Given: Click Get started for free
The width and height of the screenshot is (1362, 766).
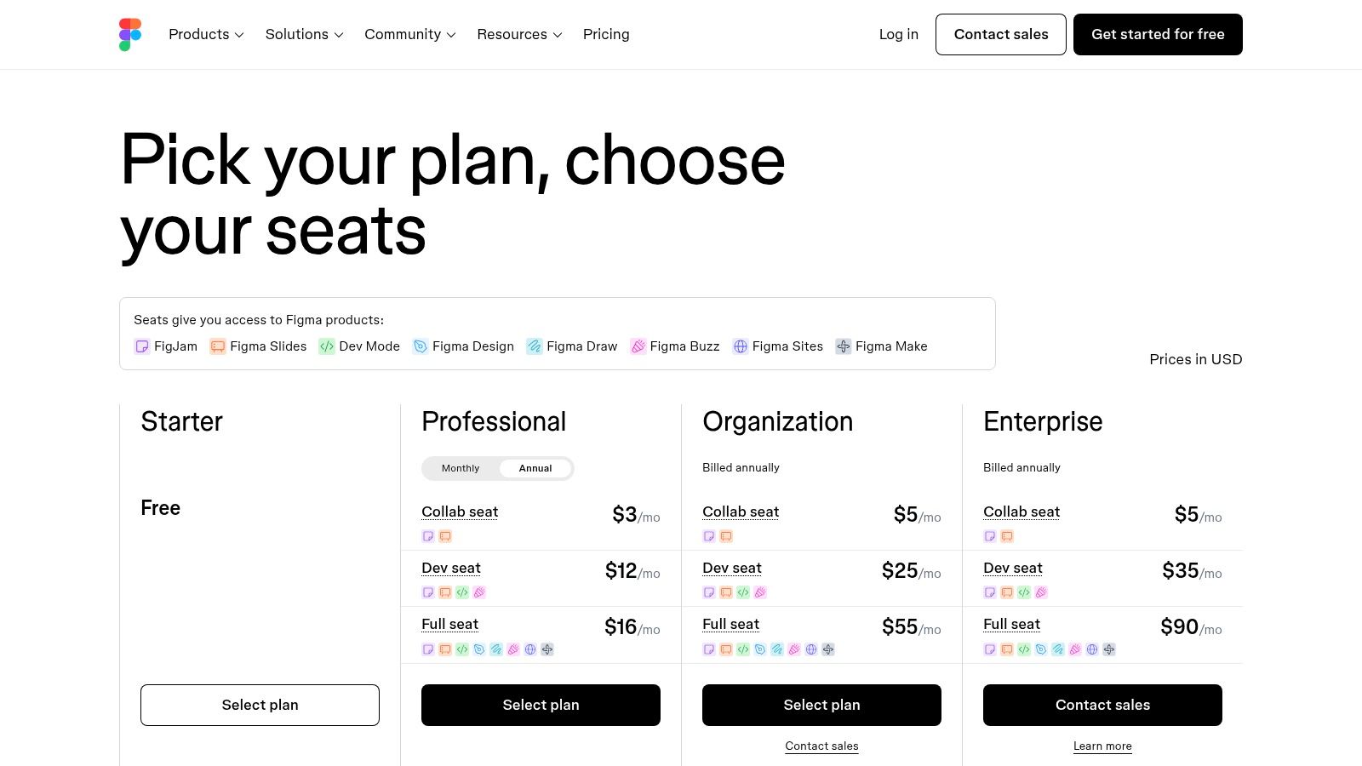Looking at the screenshot, I should click(1158, 34).
